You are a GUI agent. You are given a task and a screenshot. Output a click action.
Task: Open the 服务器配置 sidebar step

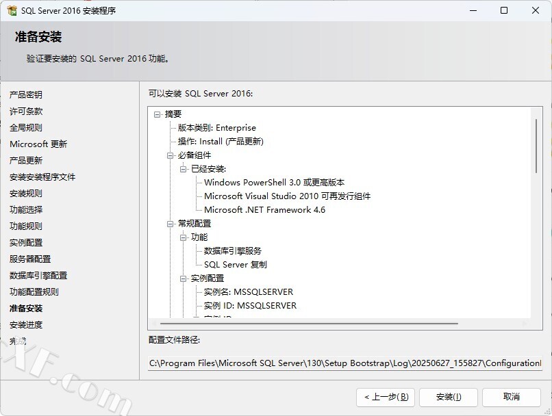coord(30,259)
